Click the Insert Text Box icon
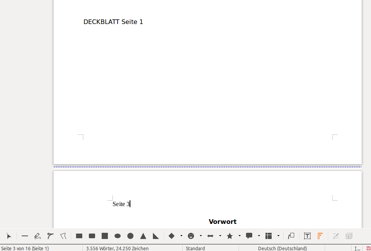The height and width of the screenshot is (251, 371). click(307, 236)
